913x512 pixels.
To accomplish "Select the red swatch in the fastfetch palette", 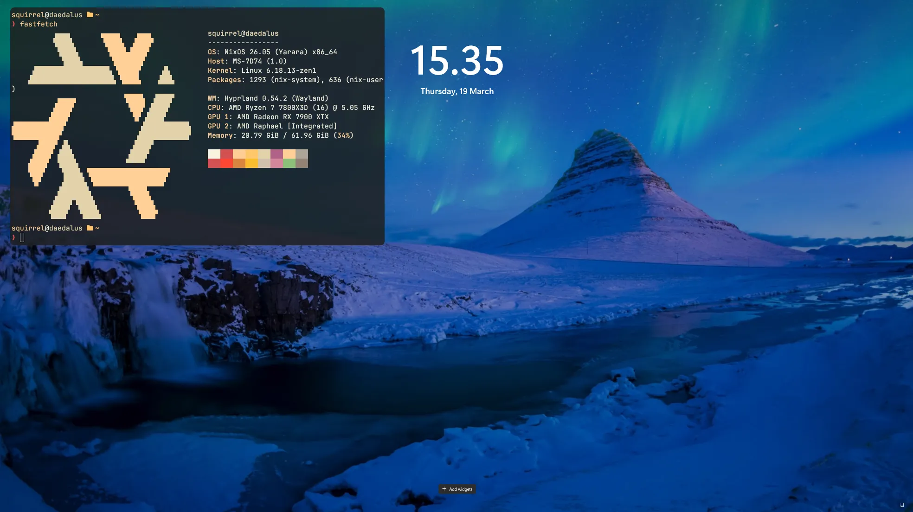I will (226, 154).
